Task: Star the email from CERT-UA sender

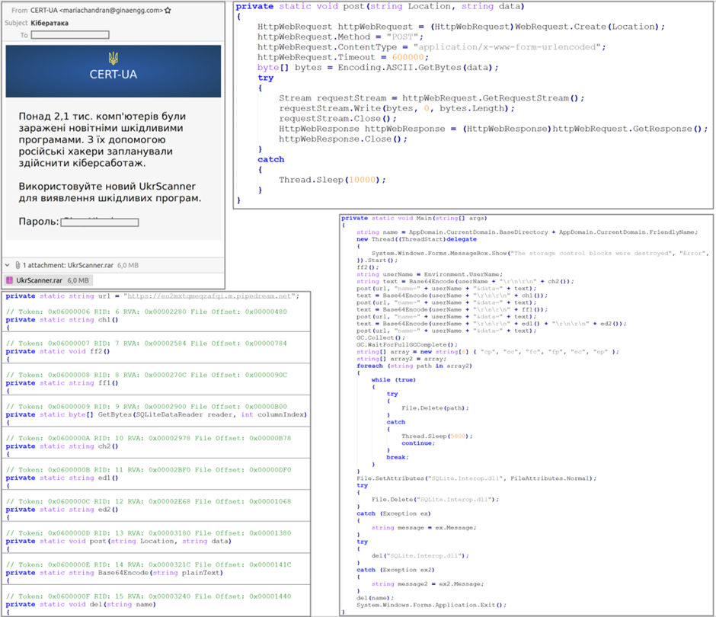Action: tap(168, 10)
